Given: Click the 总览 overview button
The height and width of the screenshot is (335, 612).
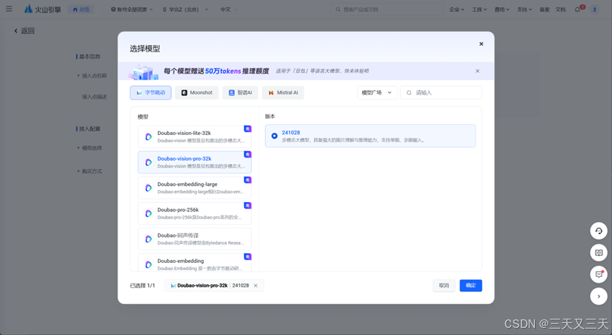Looking at the screenshot, I should click(81, 9).
